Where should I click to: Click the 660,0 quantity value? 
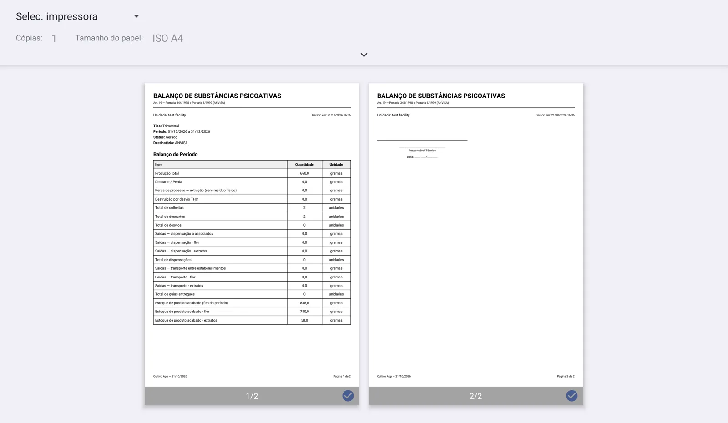click(304, 173)
